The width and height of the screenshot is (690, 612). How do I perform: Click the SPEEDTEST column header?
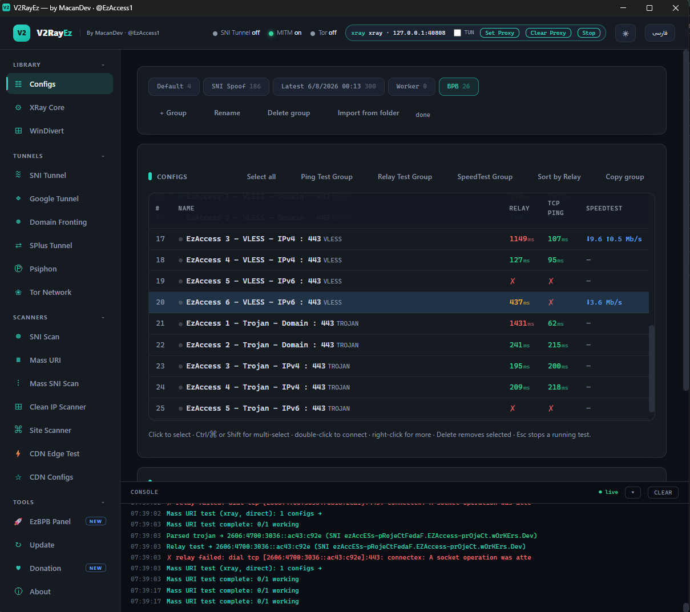(604, 208)
